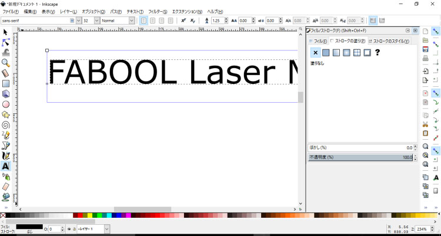Choose flat color stroke paint
The width and height of the screenshot is (441, 236).
[326, 52]
